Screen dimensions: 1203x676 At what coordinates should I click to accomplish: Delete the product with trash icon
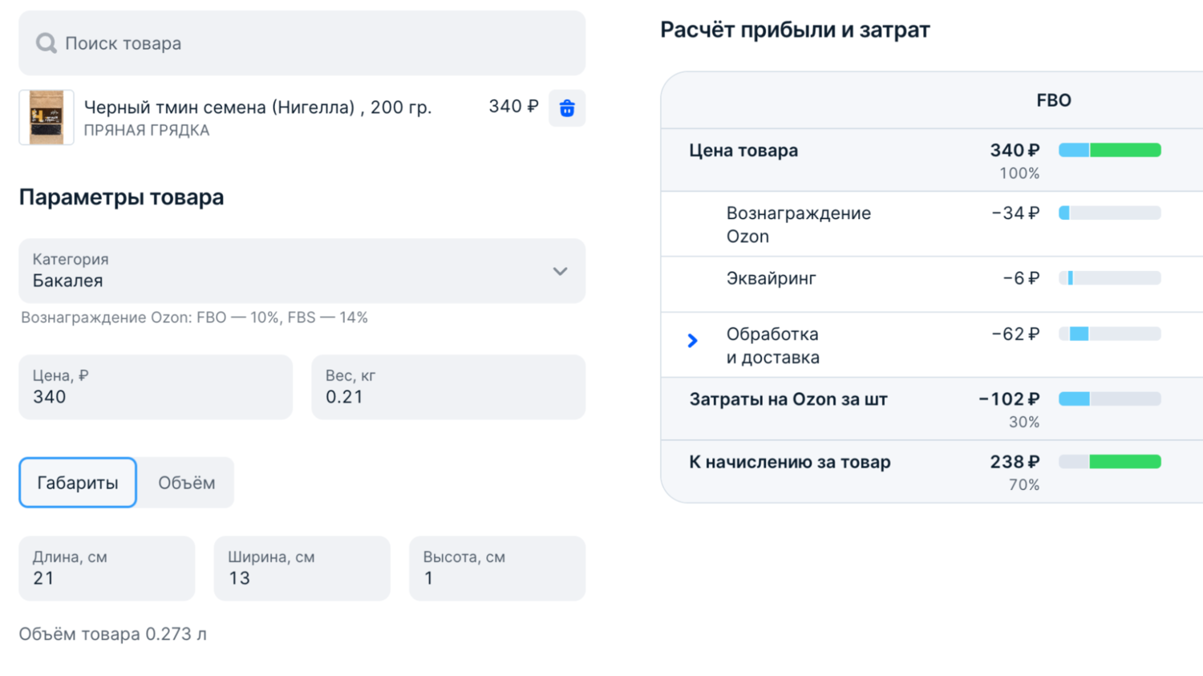click(x=566, y=108)
